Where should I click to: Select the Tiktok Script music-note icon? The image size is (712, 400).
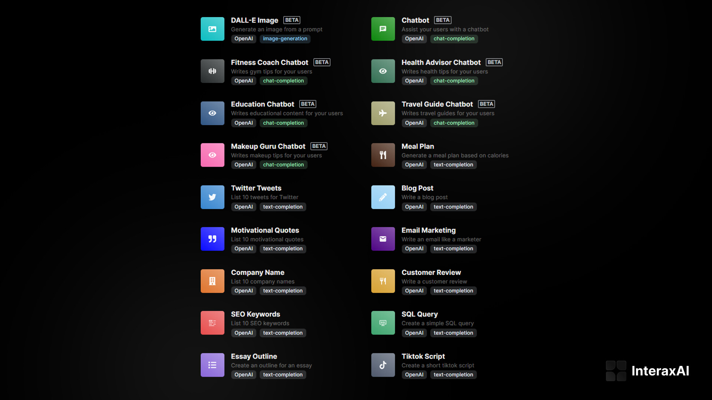383,365
